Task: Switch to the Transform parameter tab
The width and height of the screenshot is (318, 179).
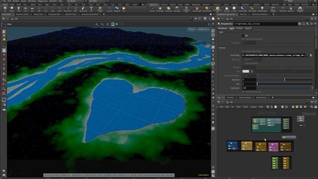Action: (x=223, y=28)
